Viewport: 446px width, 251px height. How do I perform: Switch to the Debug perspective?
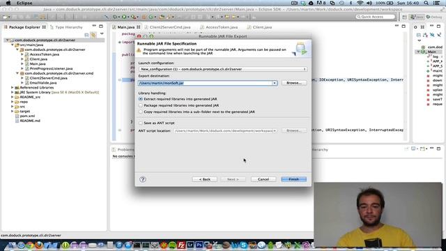[434, 17]
